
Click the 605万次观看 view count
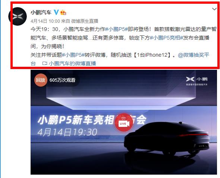[x=62, y=80]
